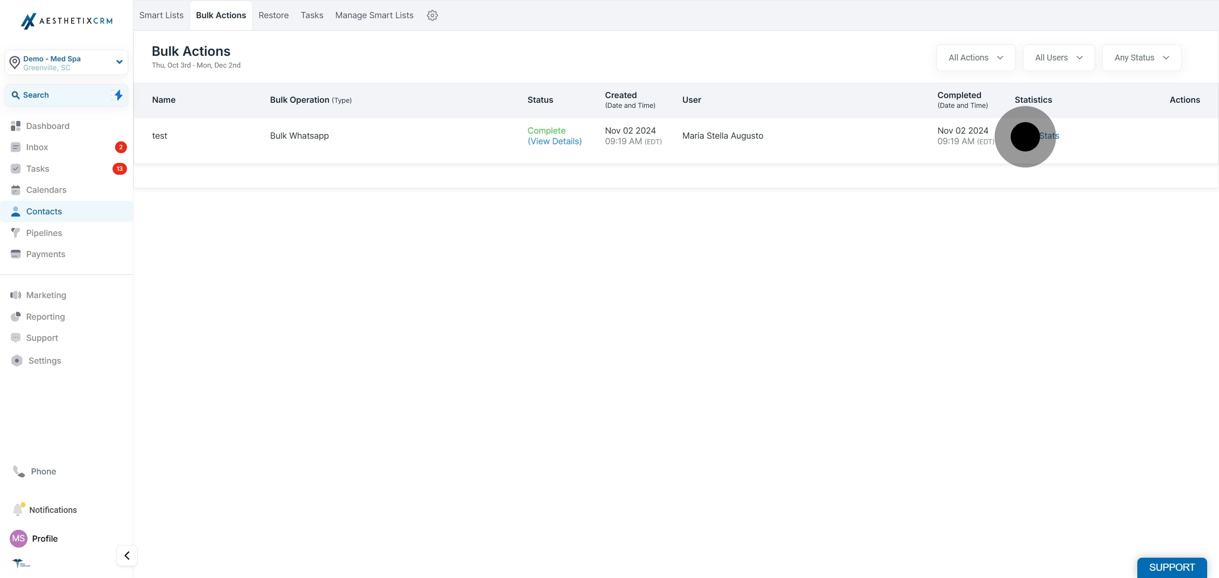
Task: Open the Any Status dropdown
Action: coord(1141,58)
